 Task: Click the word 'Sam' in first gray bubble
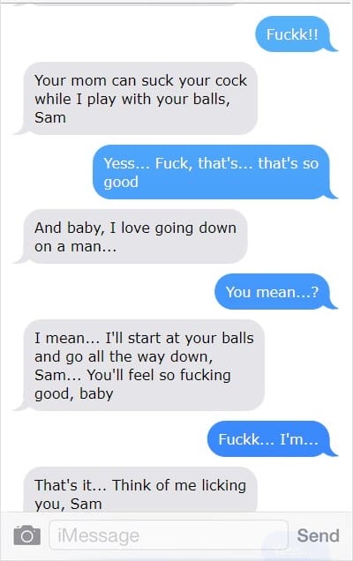(50, 117)
